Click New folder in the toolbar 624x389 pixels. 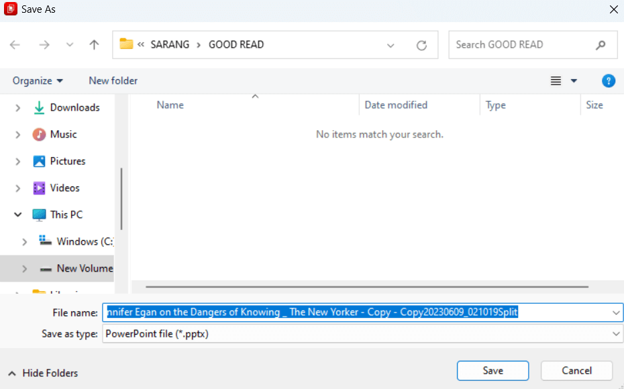point(113,80)
